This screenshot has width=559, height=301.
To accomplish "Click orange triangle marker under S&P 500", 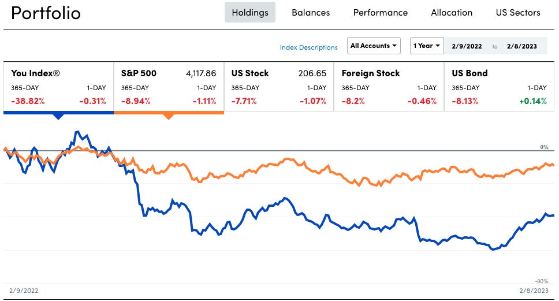I will coord(168,116).
